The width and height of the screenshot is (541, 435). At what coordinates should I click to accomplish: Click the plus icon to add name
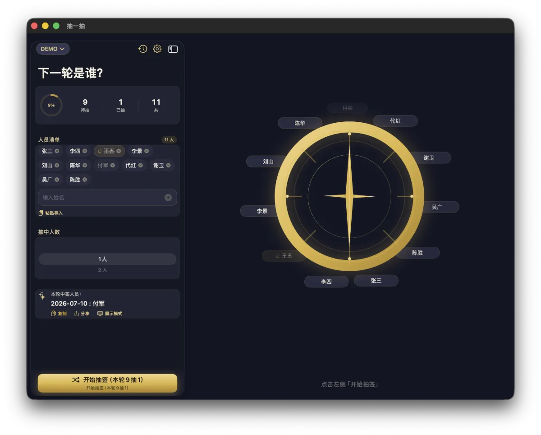click(168, 198)
